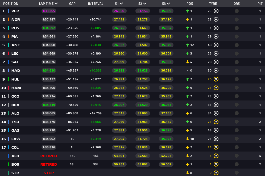Image resolution: width=265 pixels, height=176 pixels.
Task: Click the TYRE column header
Action: tap(213, 4)
